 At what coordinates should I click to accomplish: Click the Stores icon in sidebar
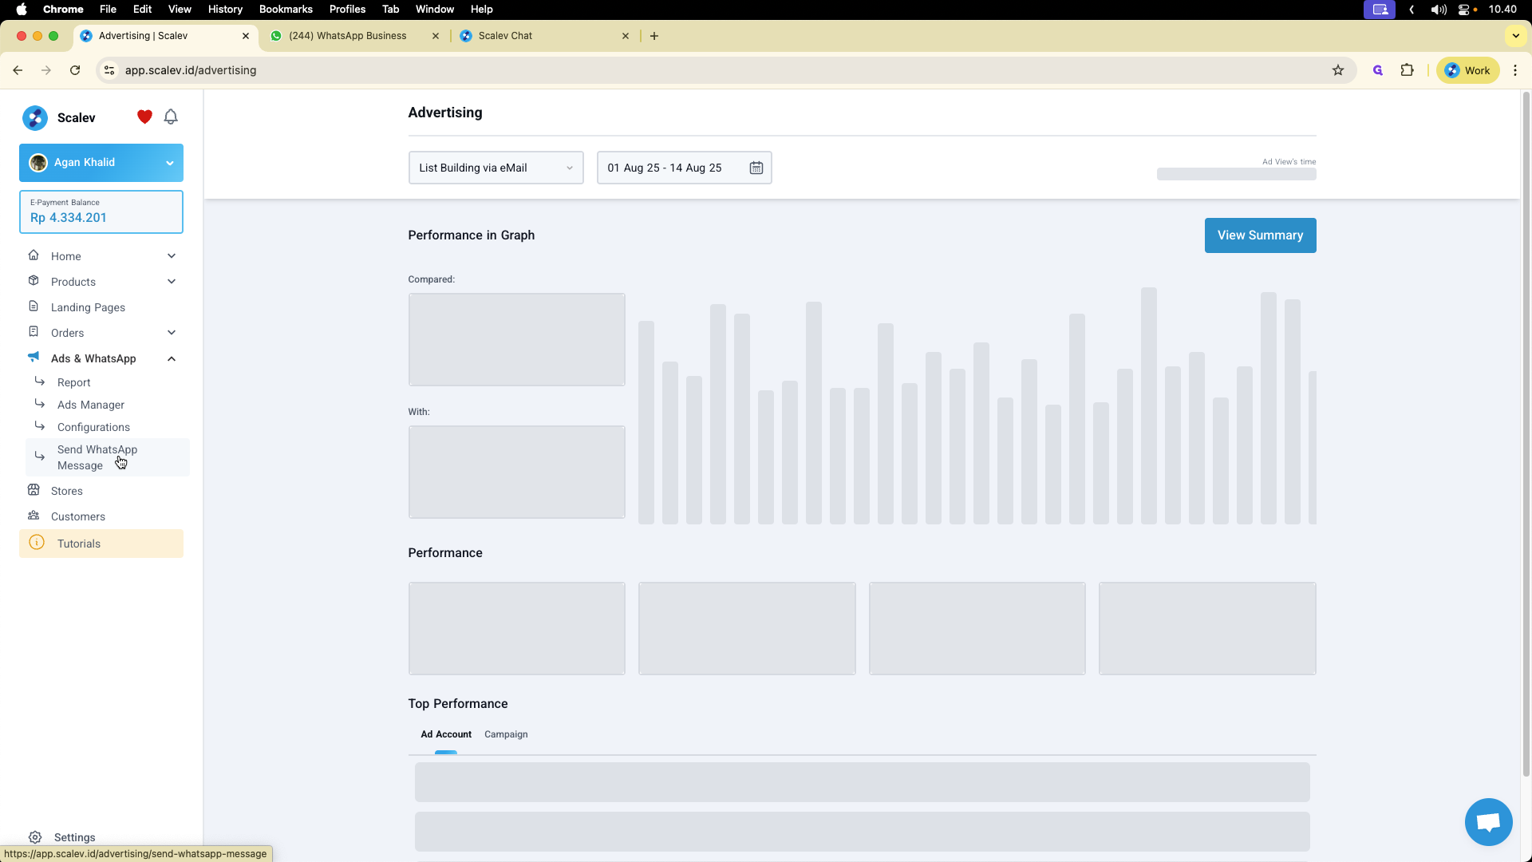click(x=34, y=490)
